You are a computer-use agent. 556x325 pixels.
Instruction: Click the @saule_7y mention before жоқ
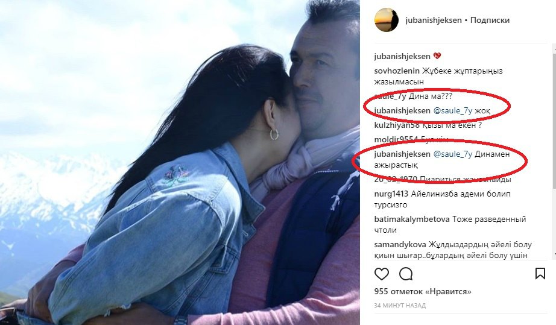(453, 111)
